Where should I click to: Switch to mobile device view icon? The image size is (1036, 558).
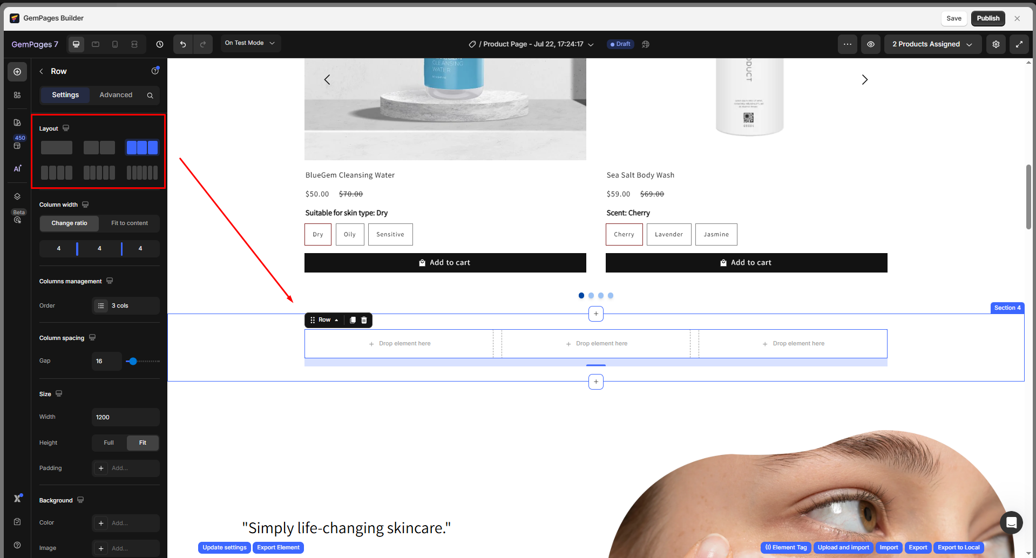[115, 44]
